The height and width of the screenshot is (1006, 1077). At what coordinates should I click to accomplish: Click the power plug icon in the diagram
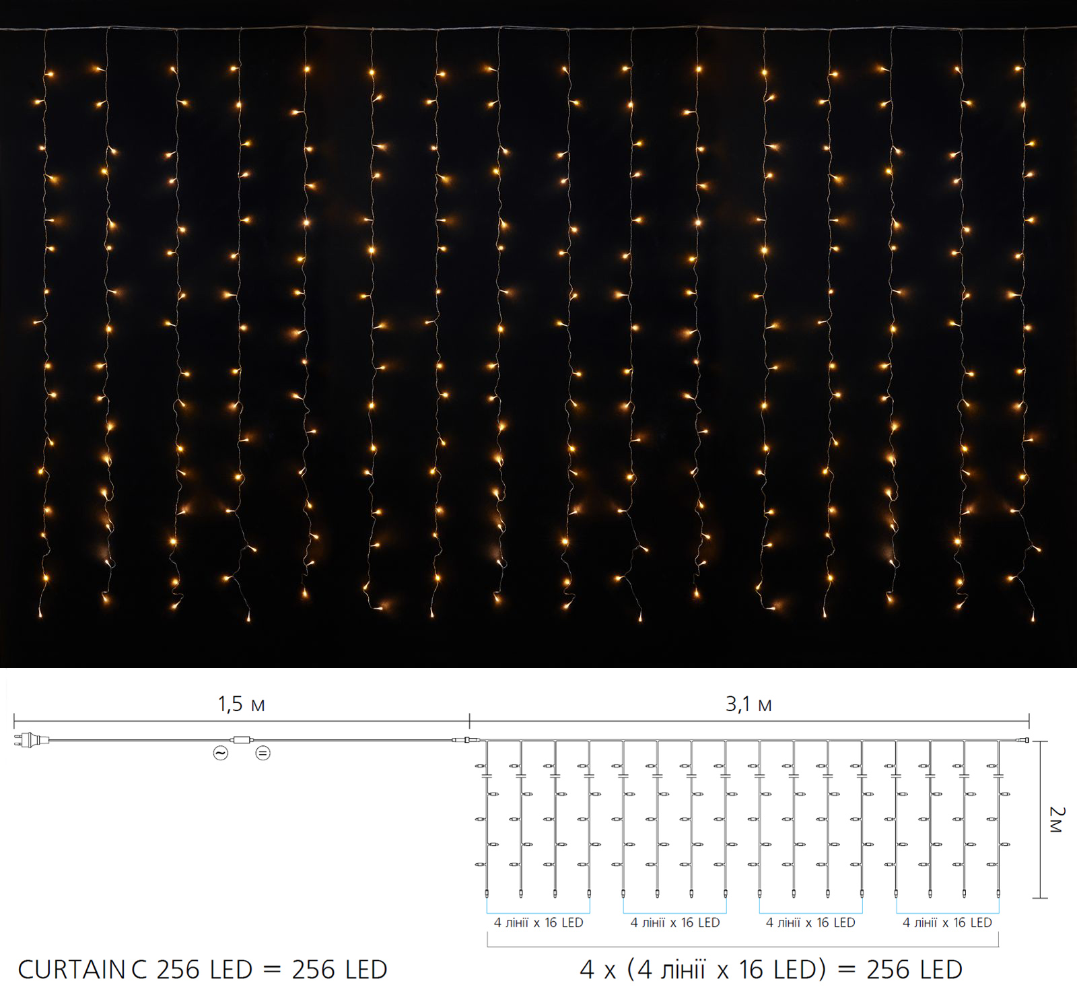pyautogui.click(x=31, y=740)
